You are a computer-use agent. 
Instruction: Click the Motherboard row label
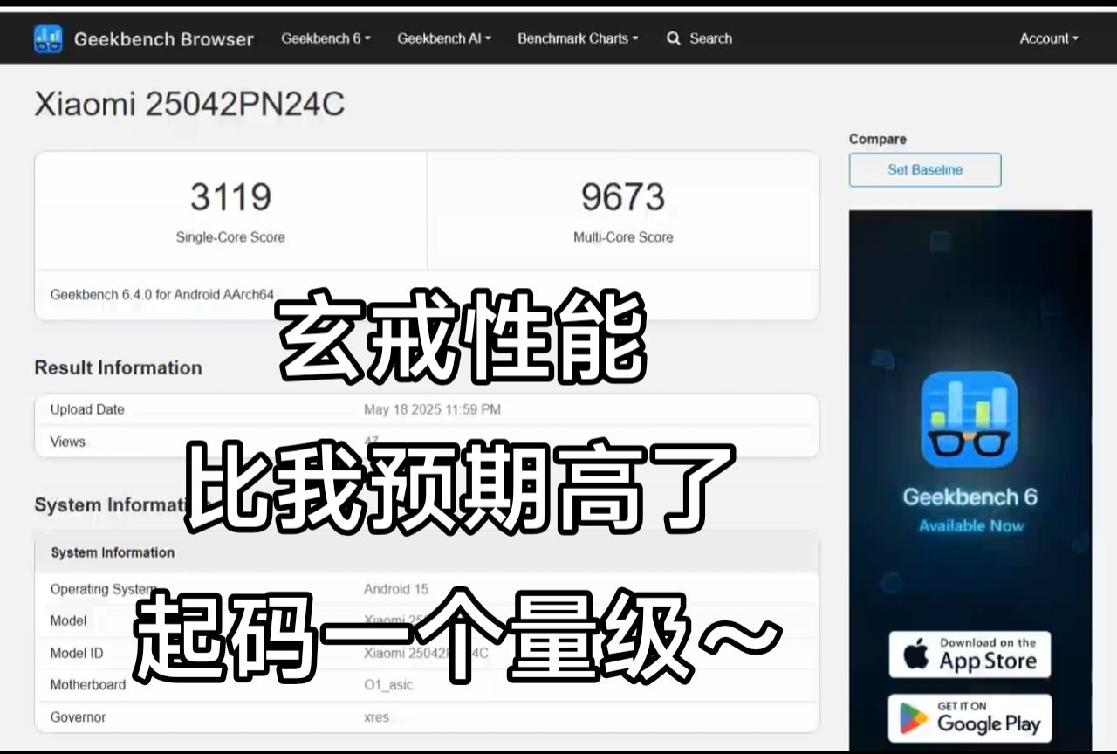tap(88, 685)
